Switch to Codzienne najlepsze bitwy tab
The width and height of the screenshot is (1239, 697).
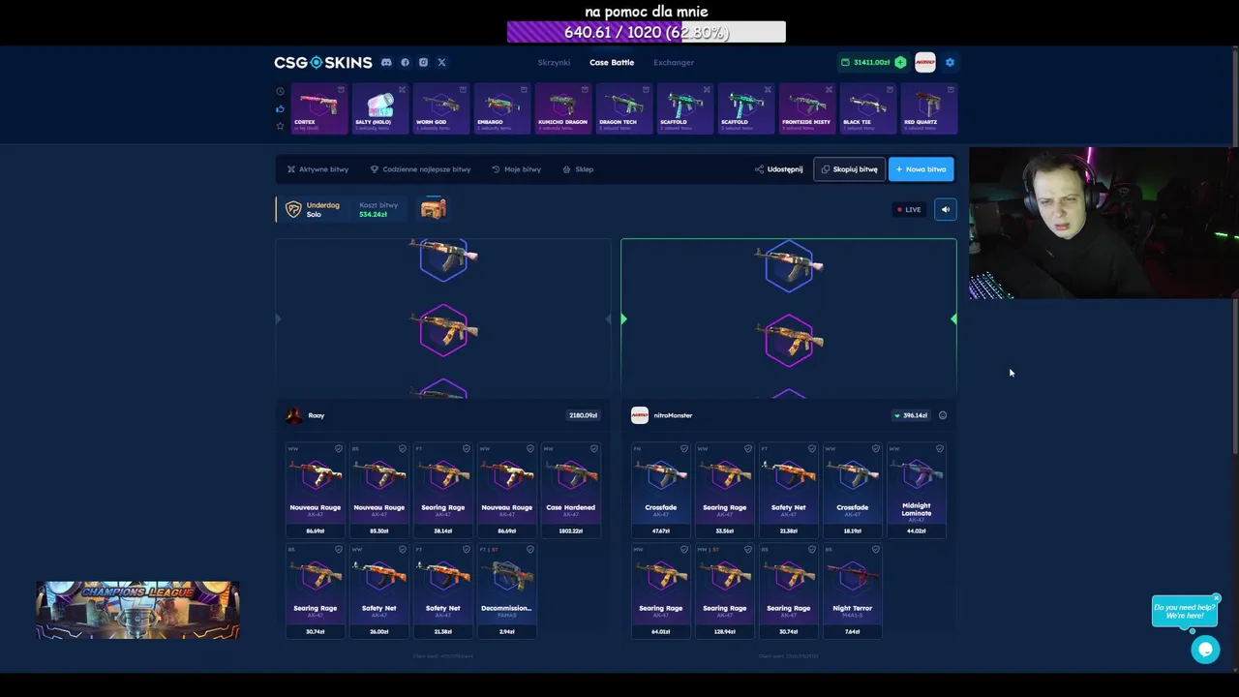point(420,169)
